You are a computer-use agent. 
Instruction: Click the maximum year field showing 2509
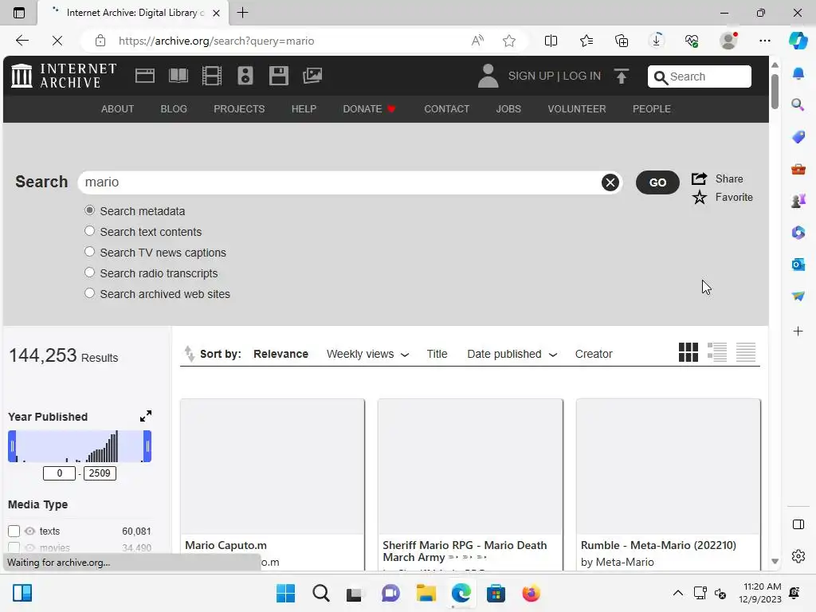pyautogui.click(x=100, y=473)
